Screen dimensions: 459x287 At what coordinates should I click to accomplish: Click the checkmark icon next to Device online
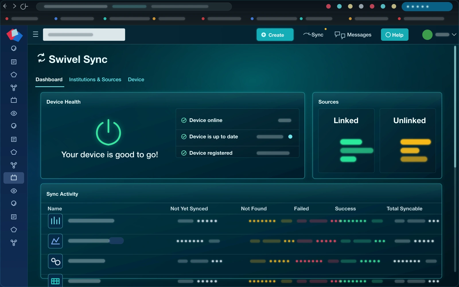click(184, 120)
